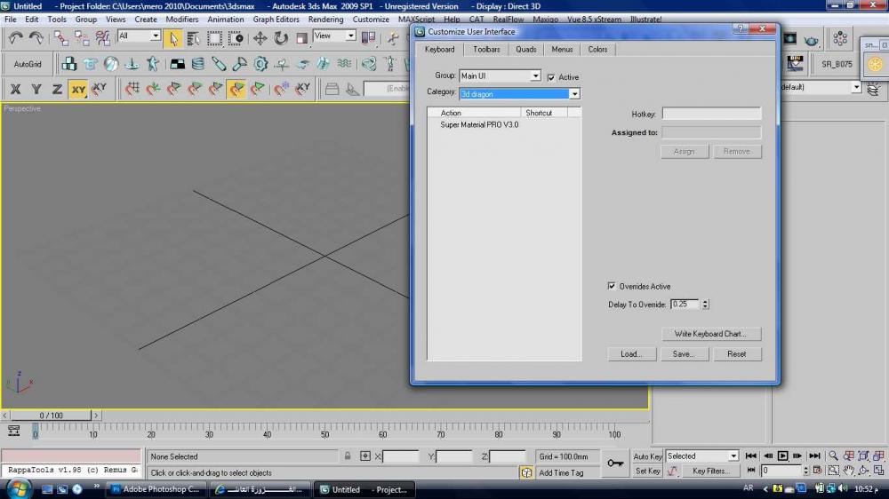This screenshot has height=499, width=889.
Task: Activate Select and Rotate tool
Action: click(x=281, y=38)
